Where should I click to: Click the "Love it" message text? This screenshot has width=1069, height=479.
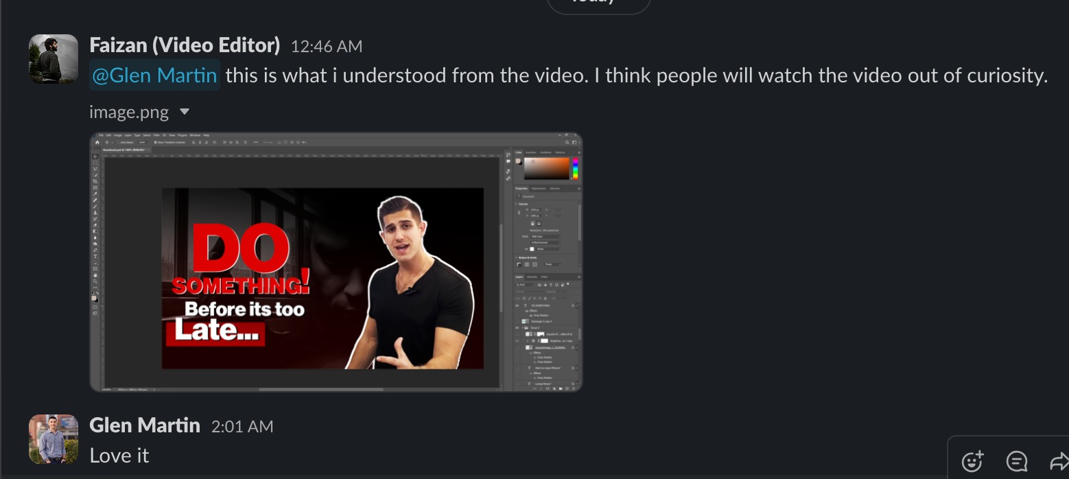tap(119, 456)
